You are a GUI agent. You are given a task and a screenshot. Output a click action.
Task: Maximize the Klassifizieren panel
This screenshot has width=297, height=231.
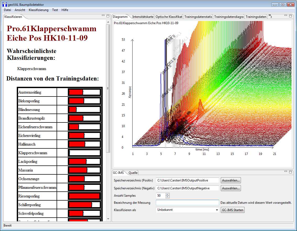(108, 16)
